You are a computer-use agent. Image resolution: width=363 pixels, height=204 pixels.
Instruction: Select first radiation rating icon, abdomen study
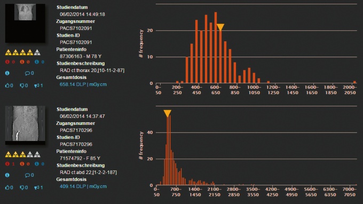point(9,154)
